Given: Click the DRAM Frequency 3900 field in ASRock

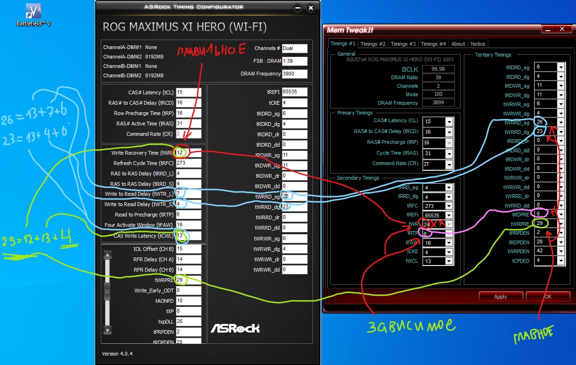Looking at the screenshot, I should click(x=295, y=74).
